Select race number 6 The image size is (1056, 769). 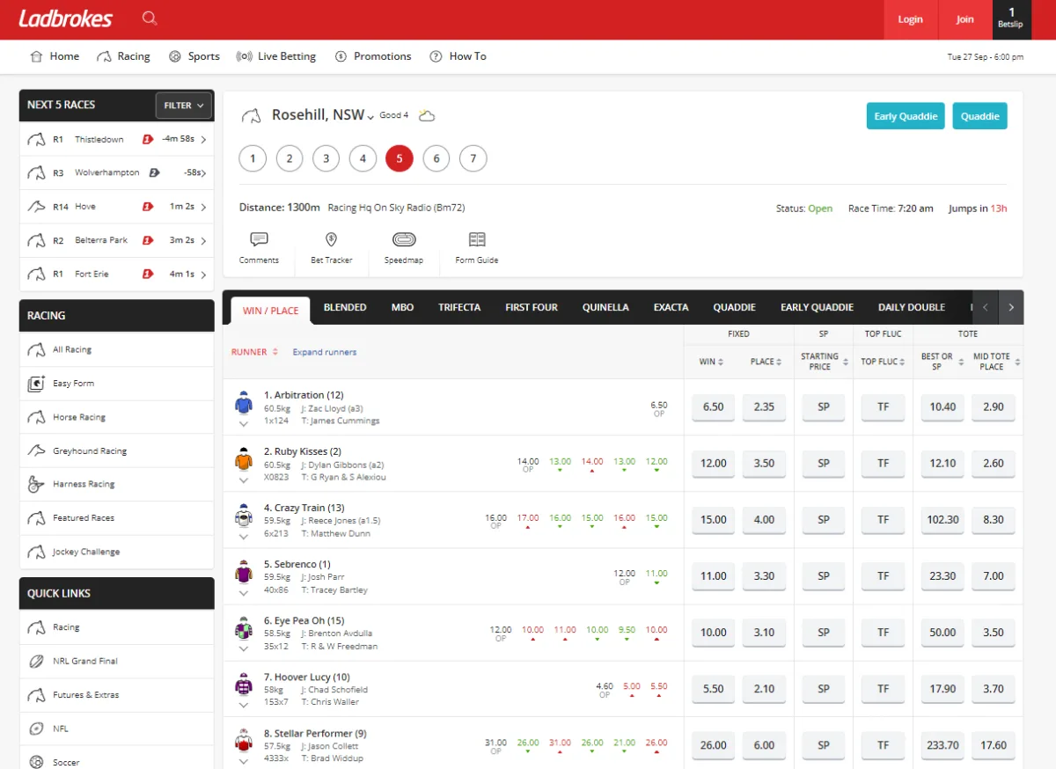point(436,158)
